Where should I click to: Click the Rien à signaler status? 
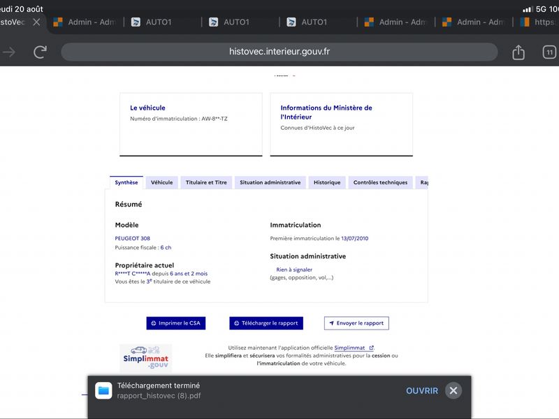tap(294, 270)
